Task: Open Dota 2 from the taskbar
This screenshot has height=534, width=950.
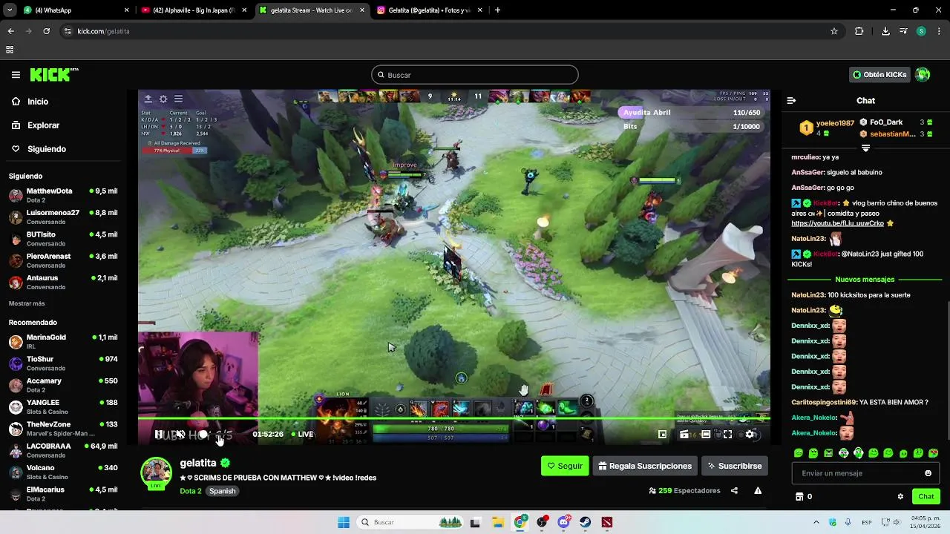Action: (x=607, y=522)
